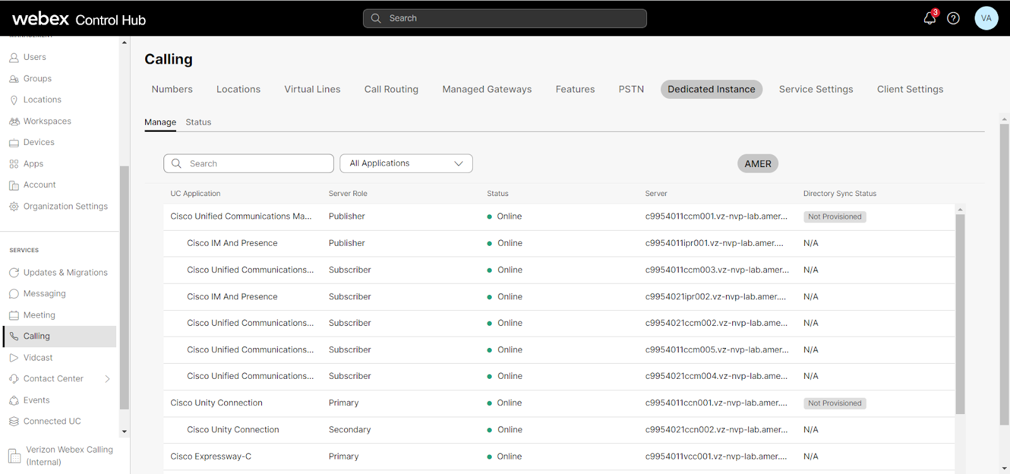Click the Apps grid icon
This screenshot has height=474, width=1010.
coord(14,164)
